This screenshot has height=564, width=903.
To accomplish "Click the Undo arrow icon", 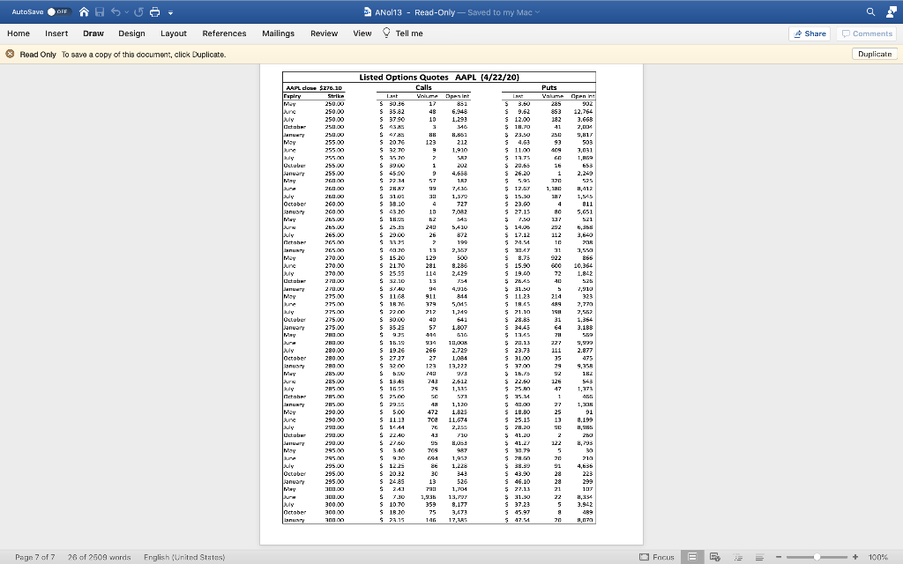I will point(116,11).
